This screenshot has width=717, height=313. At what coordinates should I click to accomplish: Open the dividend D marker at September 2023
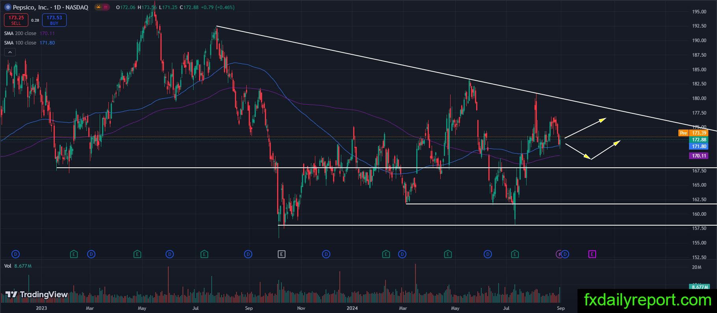(x=248, y=254)
